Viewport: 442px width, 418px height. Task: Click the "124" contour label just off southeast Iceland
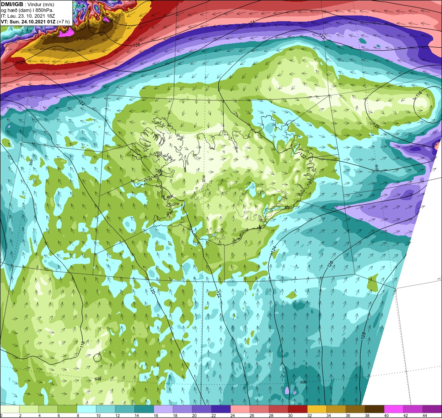click(x=274, y=249)
